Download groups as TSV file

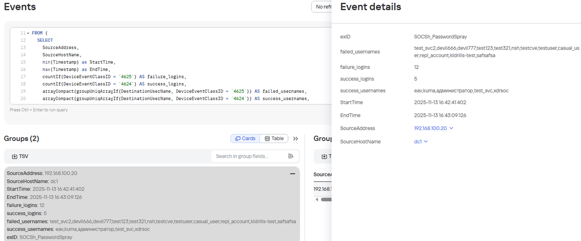tap(20, 156)
